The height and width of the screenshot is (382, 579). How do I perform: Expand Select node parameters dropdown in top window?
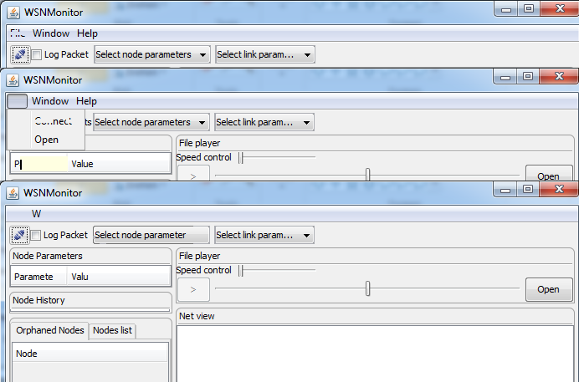[x=152, y=54]
